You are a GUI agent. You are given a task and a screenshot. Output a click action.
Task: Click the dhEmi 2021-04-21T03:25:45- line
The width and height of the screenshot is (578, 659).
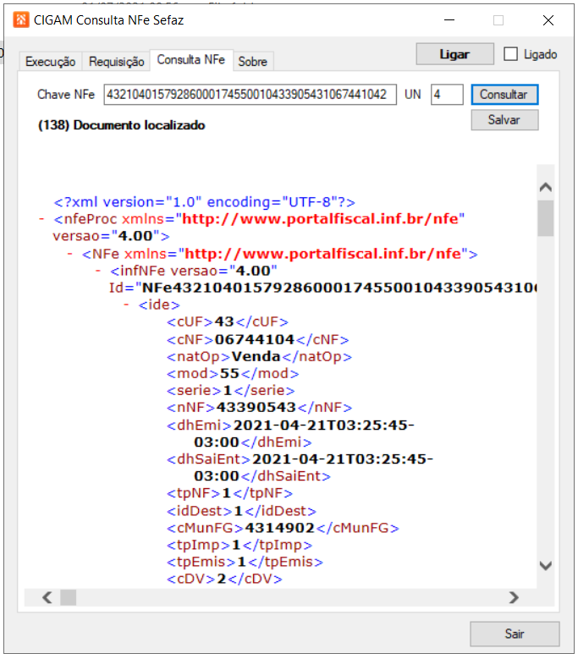[x=290, y=426]
